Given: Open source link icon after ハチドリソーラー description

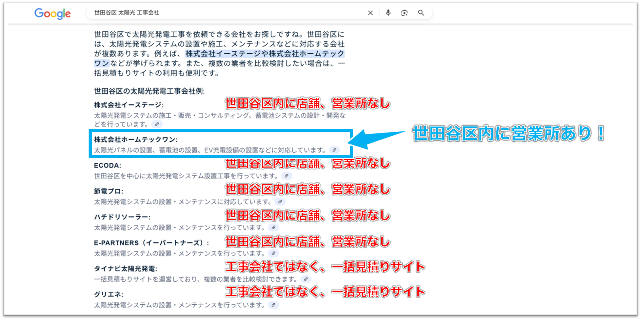Looking at the screenshot, I should (273, 228).
